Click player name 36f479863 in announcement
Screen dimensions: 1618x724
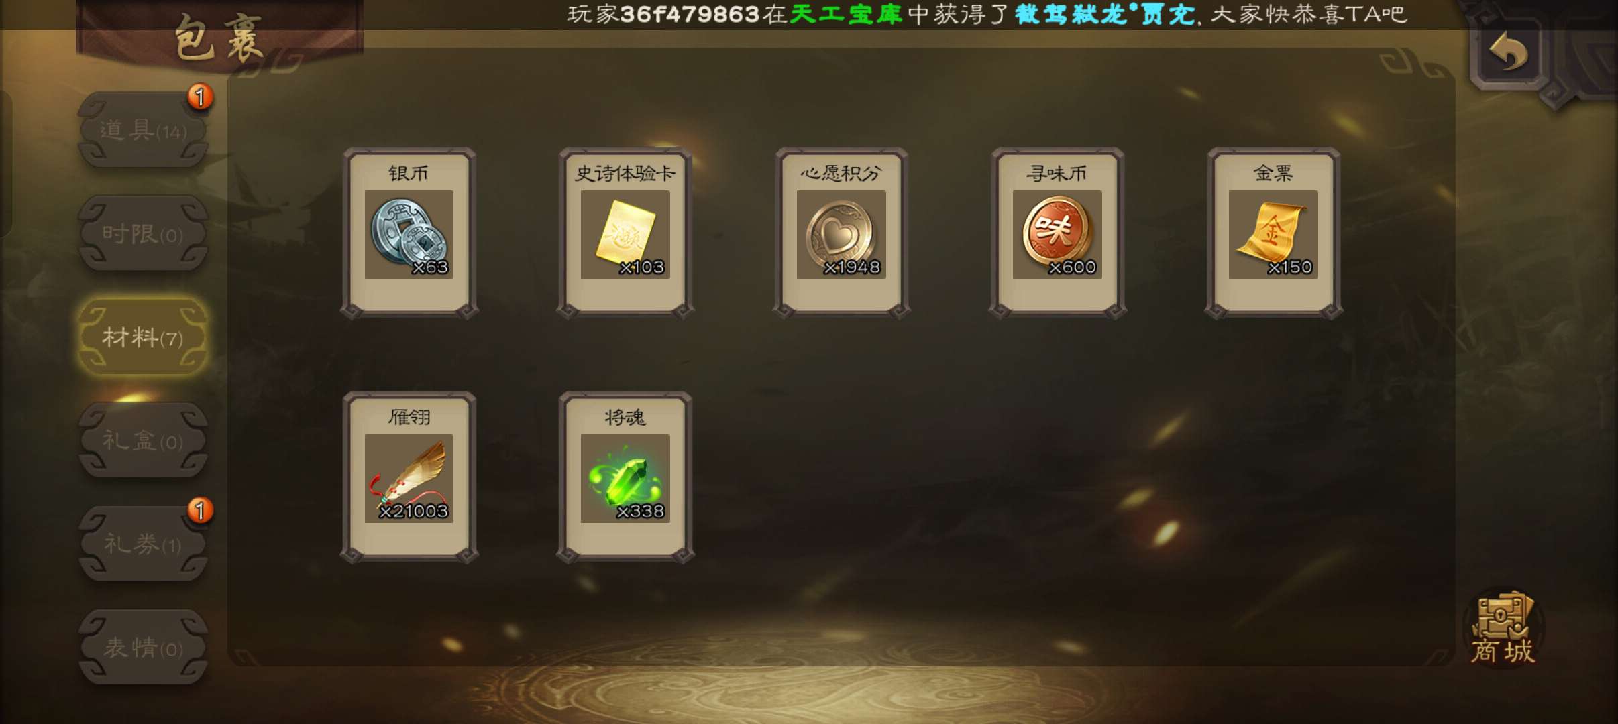pyautogui.click(x=689, y=14)
